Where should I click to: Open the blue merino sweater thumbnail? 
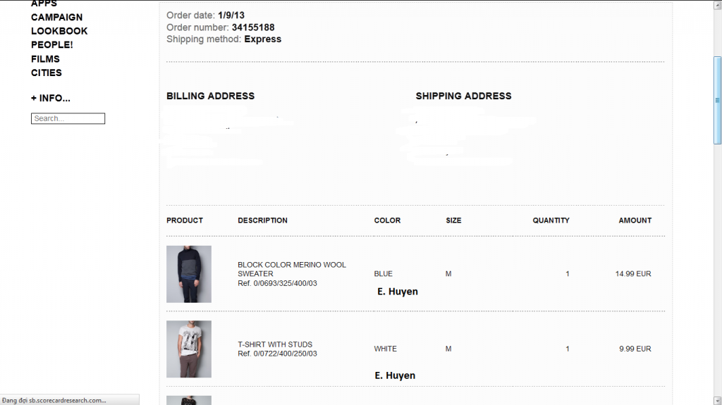tap(189, 274)
